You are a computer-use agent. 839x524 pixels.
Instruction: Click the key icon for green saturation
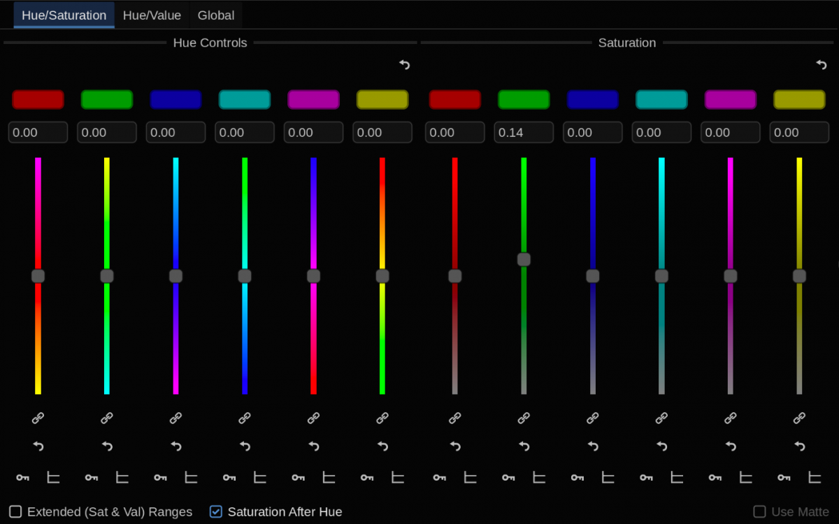(x=508, y=478)
